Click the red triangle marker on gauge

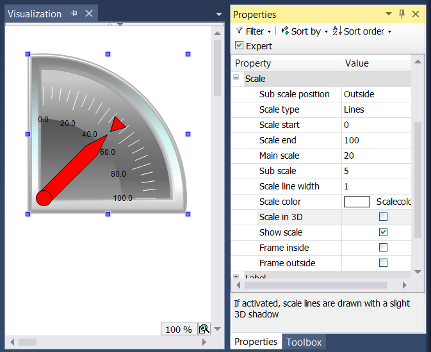pyautogui.click(x=117, y=124)
